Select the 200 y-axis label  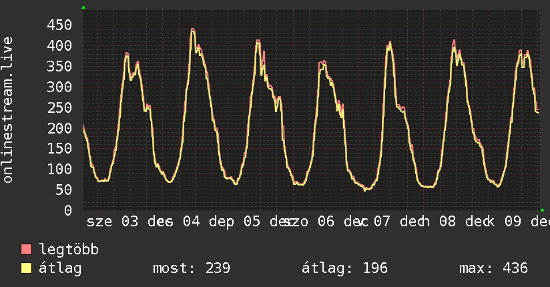pyautogui.click(x=59, y=128)
